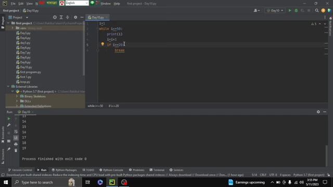
Task: Open Search Everywhere magnifier icon
Action: point(317,10)
